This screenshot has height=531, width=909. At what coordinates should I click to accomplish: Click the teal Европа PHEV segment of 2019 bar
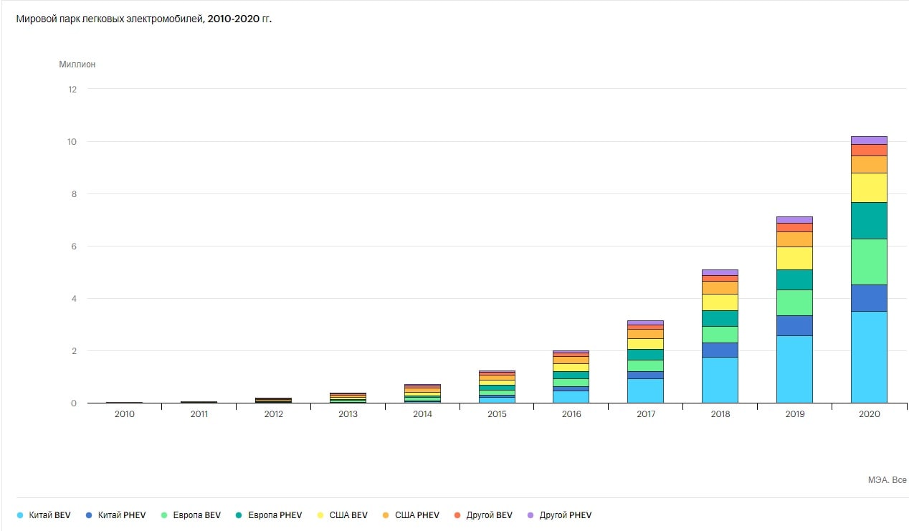tap(794, 279)
